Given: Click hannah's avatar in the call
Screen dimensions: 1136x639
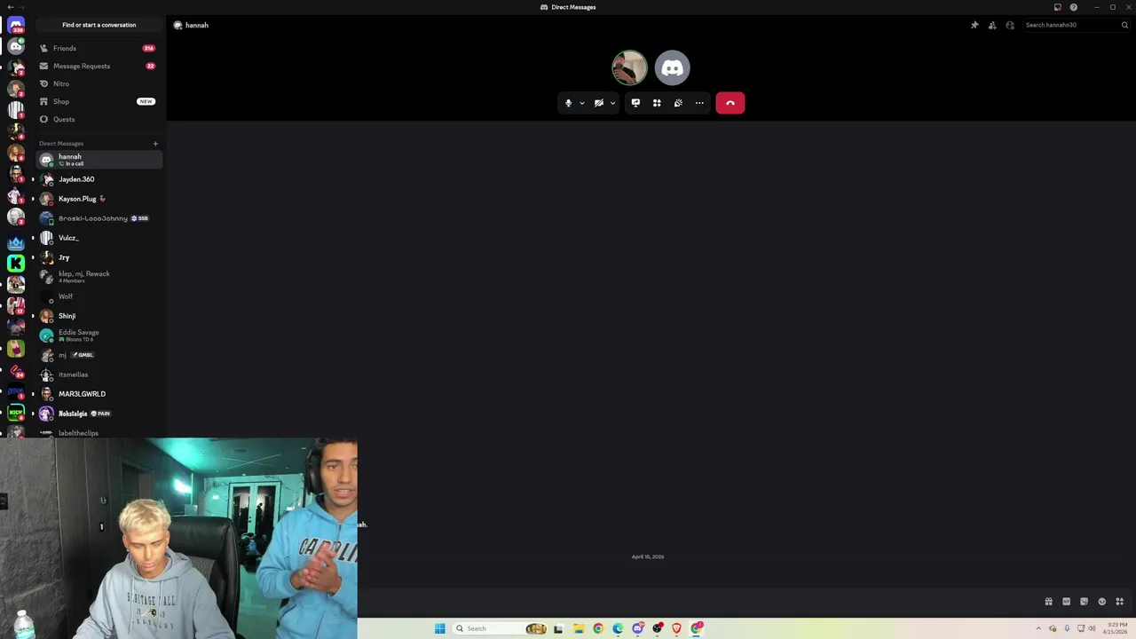Looking at the screenshot, I should tap(629, 67).
